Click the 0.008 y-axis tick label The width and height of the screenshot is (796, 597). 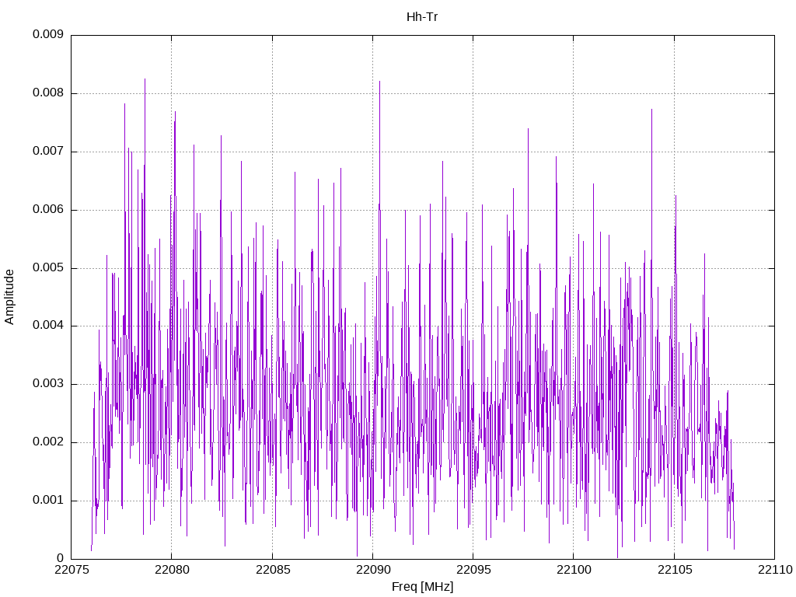(x=48, y=93)
